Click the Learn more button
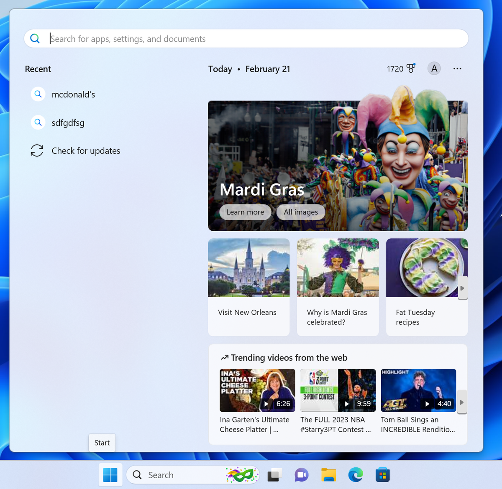 [x=245, y=212]
